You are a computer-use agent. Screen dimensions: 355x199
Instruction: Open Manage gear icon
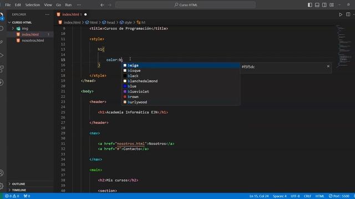(2, 186)
